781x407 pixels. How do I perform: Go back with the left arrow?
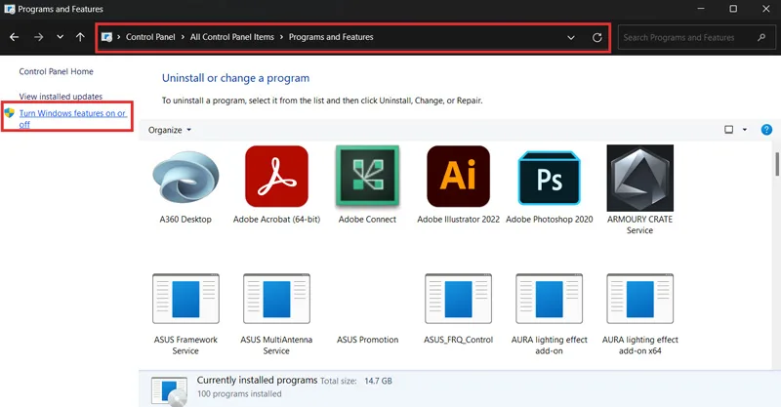pos(14,37)
